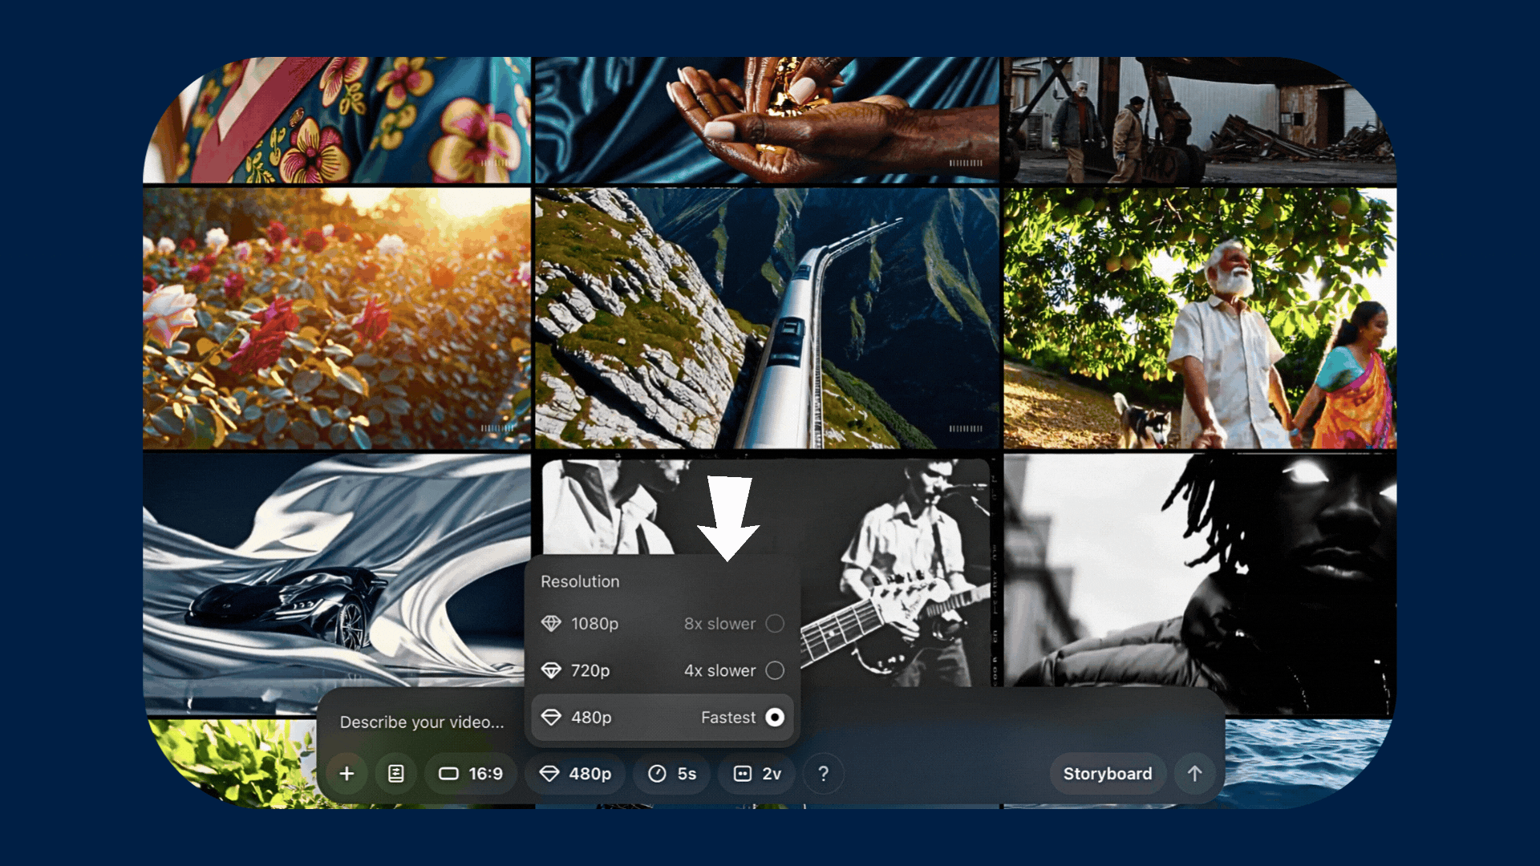Click diamond icon beside 1080p option
1540x866 pixels.
point(551,624)
